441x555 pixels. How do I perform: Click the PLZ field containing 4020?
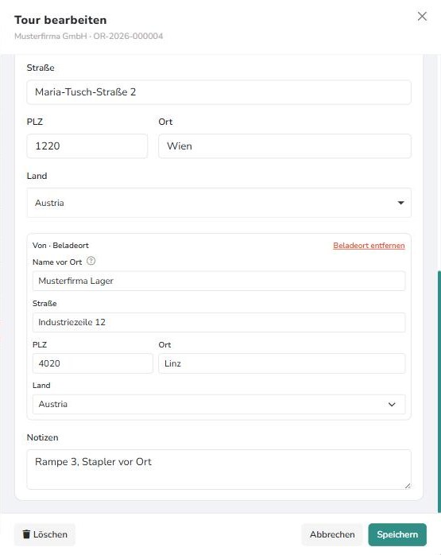(x=93, y=363)
